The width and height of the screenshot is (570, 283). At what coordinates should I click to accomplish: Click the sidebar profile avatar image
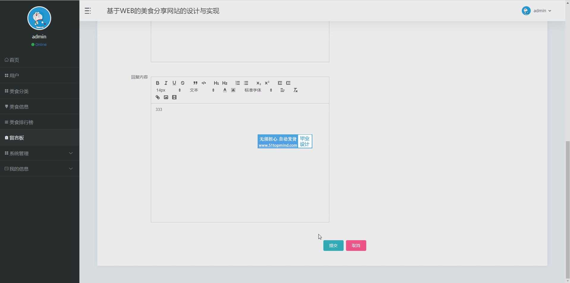click(39, 18)
